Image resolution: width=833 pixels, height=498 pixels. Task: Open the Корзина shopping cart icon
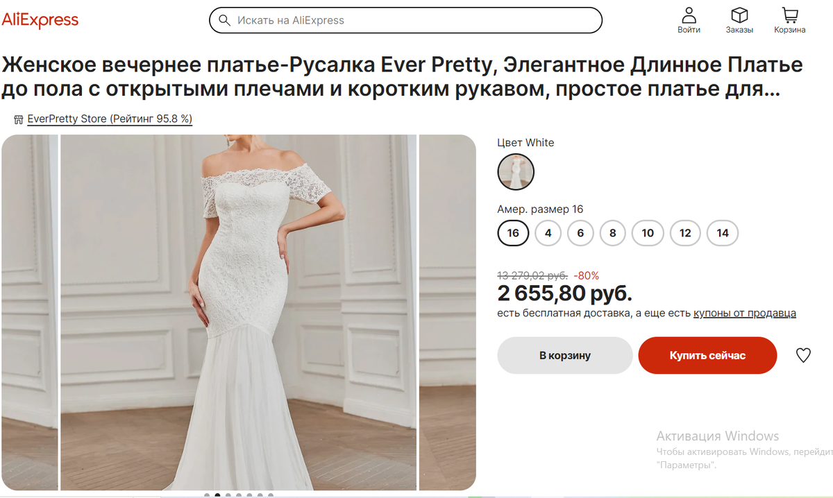pyautogui.click(x=789, y=15)
